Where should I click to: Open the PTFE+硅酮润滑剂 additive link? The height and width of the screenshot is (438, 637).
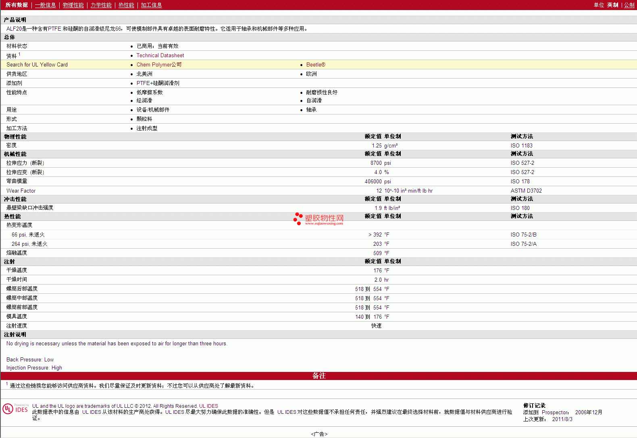158,83
